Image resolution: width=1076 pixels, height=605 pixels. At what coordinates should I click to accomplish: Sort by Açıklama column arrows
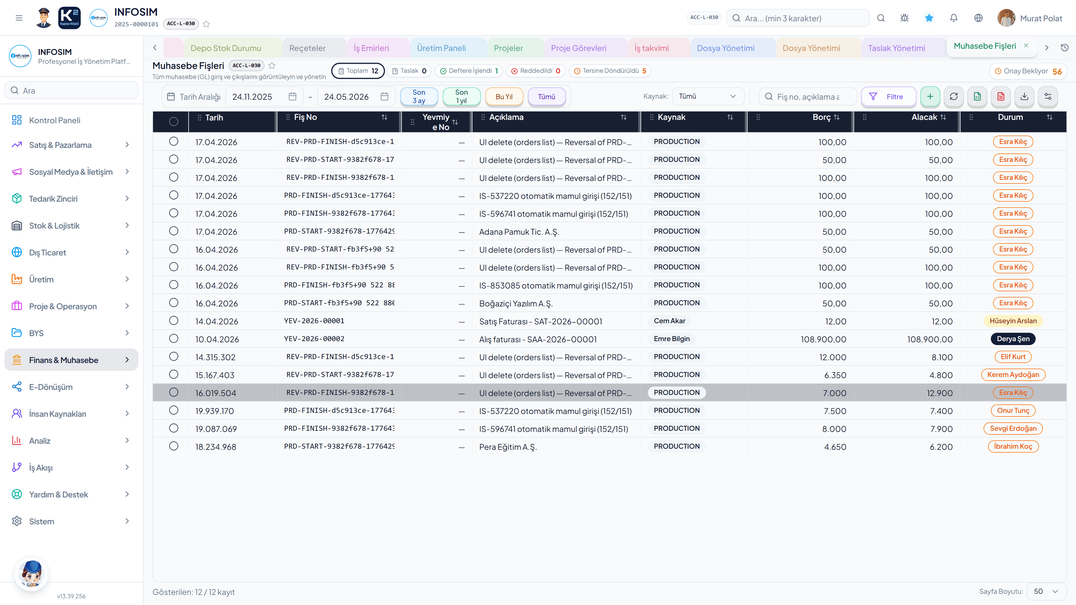coord(624,117)
